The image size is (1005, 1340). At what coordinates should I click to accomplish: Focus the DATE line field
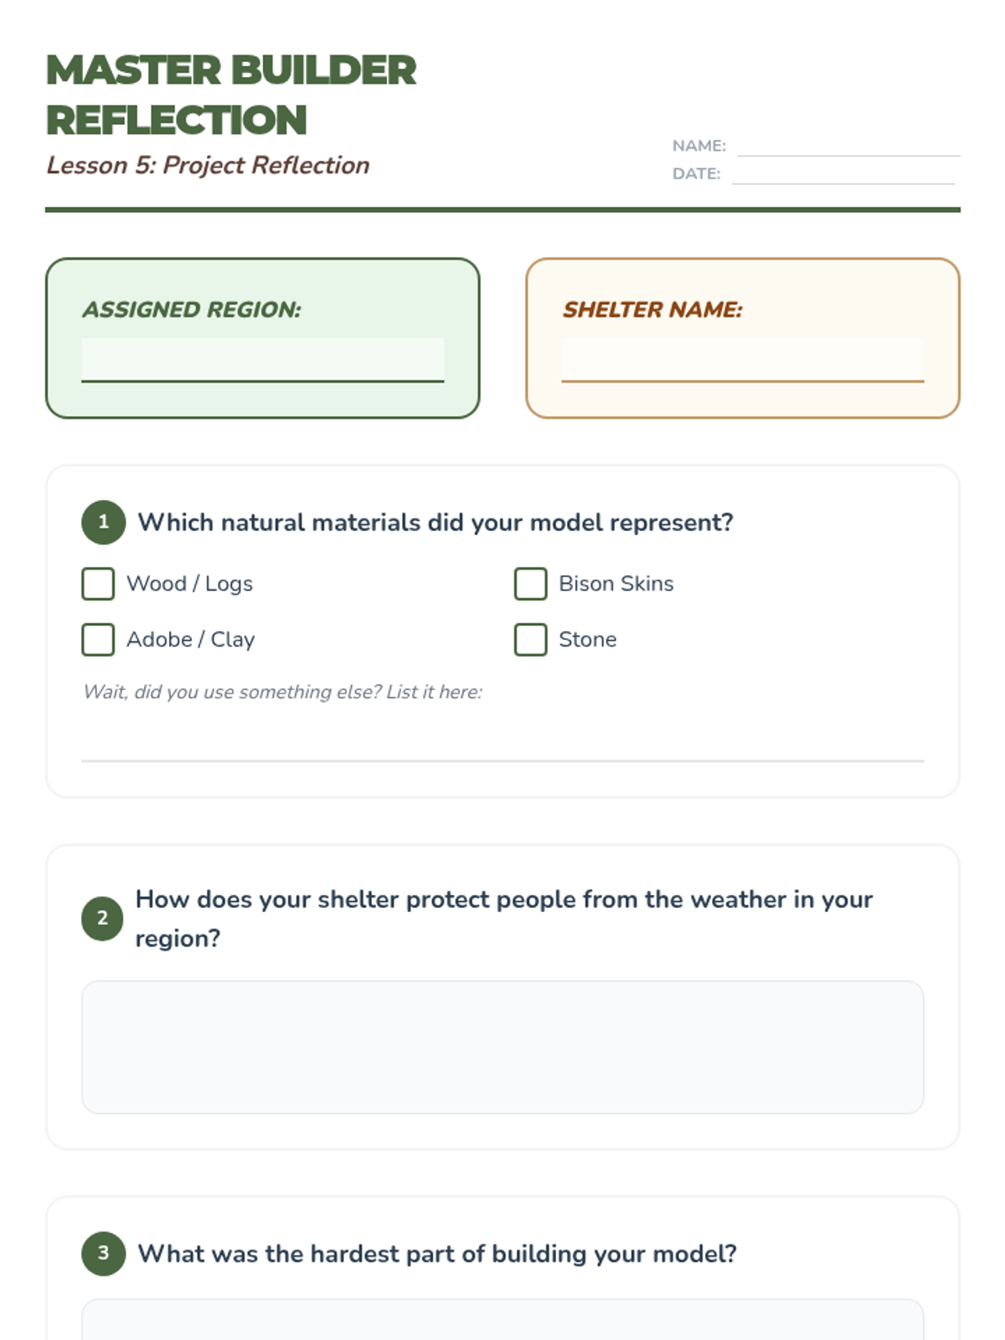[x=843, y=173]
